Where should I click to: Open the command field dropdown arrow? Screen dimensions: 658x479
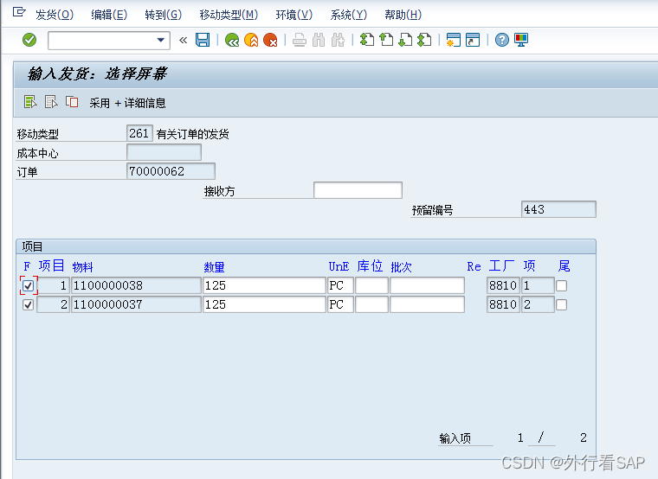tap(160, 41)
